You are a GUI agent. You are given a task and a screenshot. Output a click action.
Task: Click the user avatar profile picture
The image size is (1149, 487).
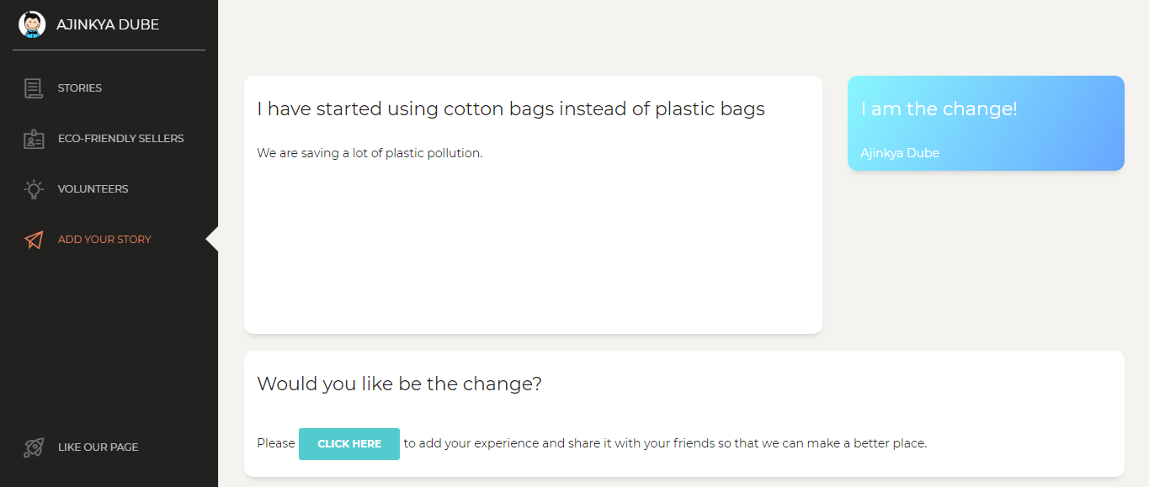[32, 24]
